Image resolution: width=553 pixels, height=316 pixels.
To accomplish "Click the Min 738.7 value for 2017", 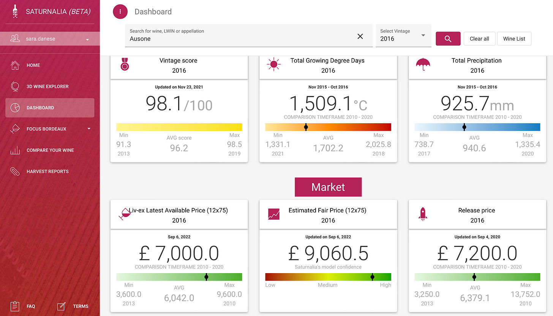I will [424, 145].
